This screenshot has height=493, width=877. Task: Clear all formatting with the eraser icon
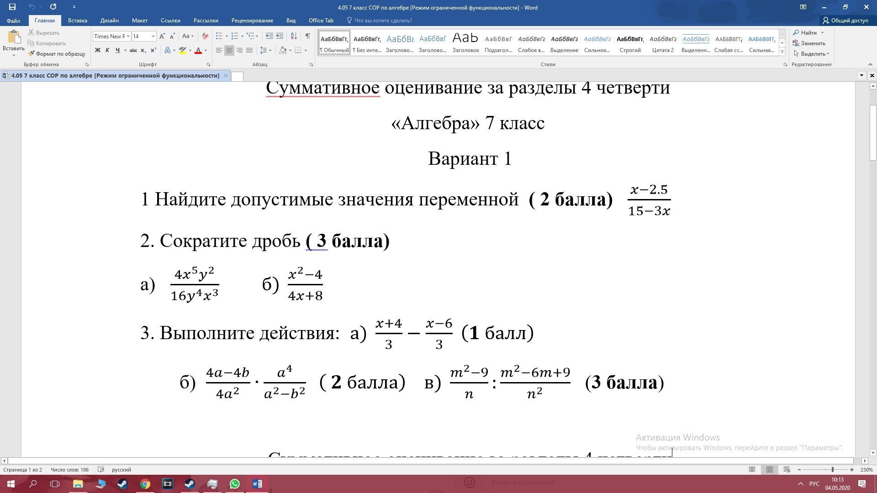pos(205,36)
